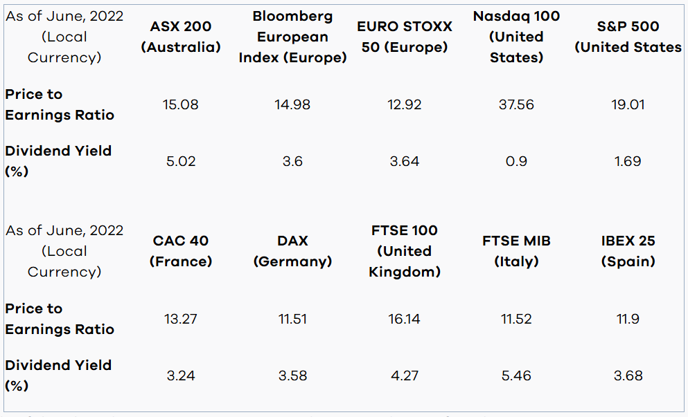
Task: Select the IBEX 25 (Spain) header
Action: [x=628, y=251]
